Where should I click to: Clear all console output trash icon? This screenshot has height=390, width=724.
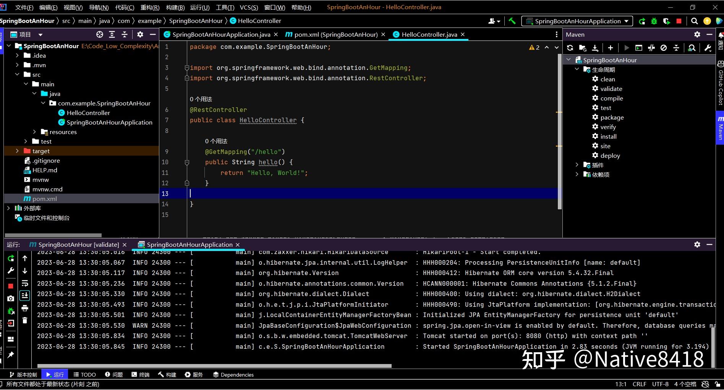[x=25, y=320]
